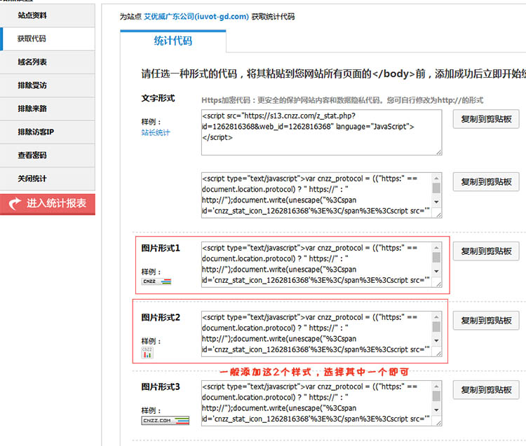Open 域名列表 sidebar item
Screen dimensions: 526x446
[x=48, y=62]
